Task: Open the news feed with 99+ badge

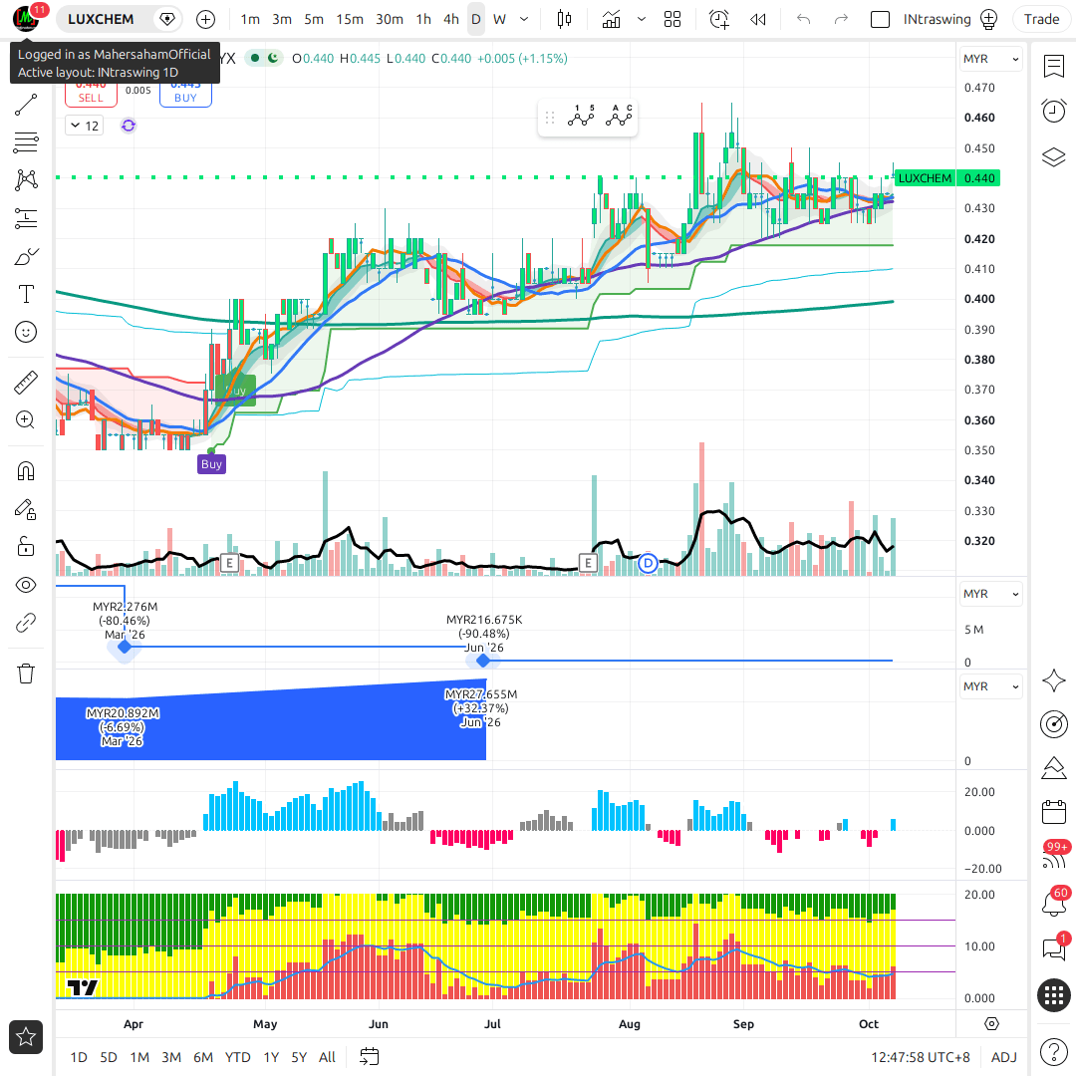Action: tap(1053, 857)
